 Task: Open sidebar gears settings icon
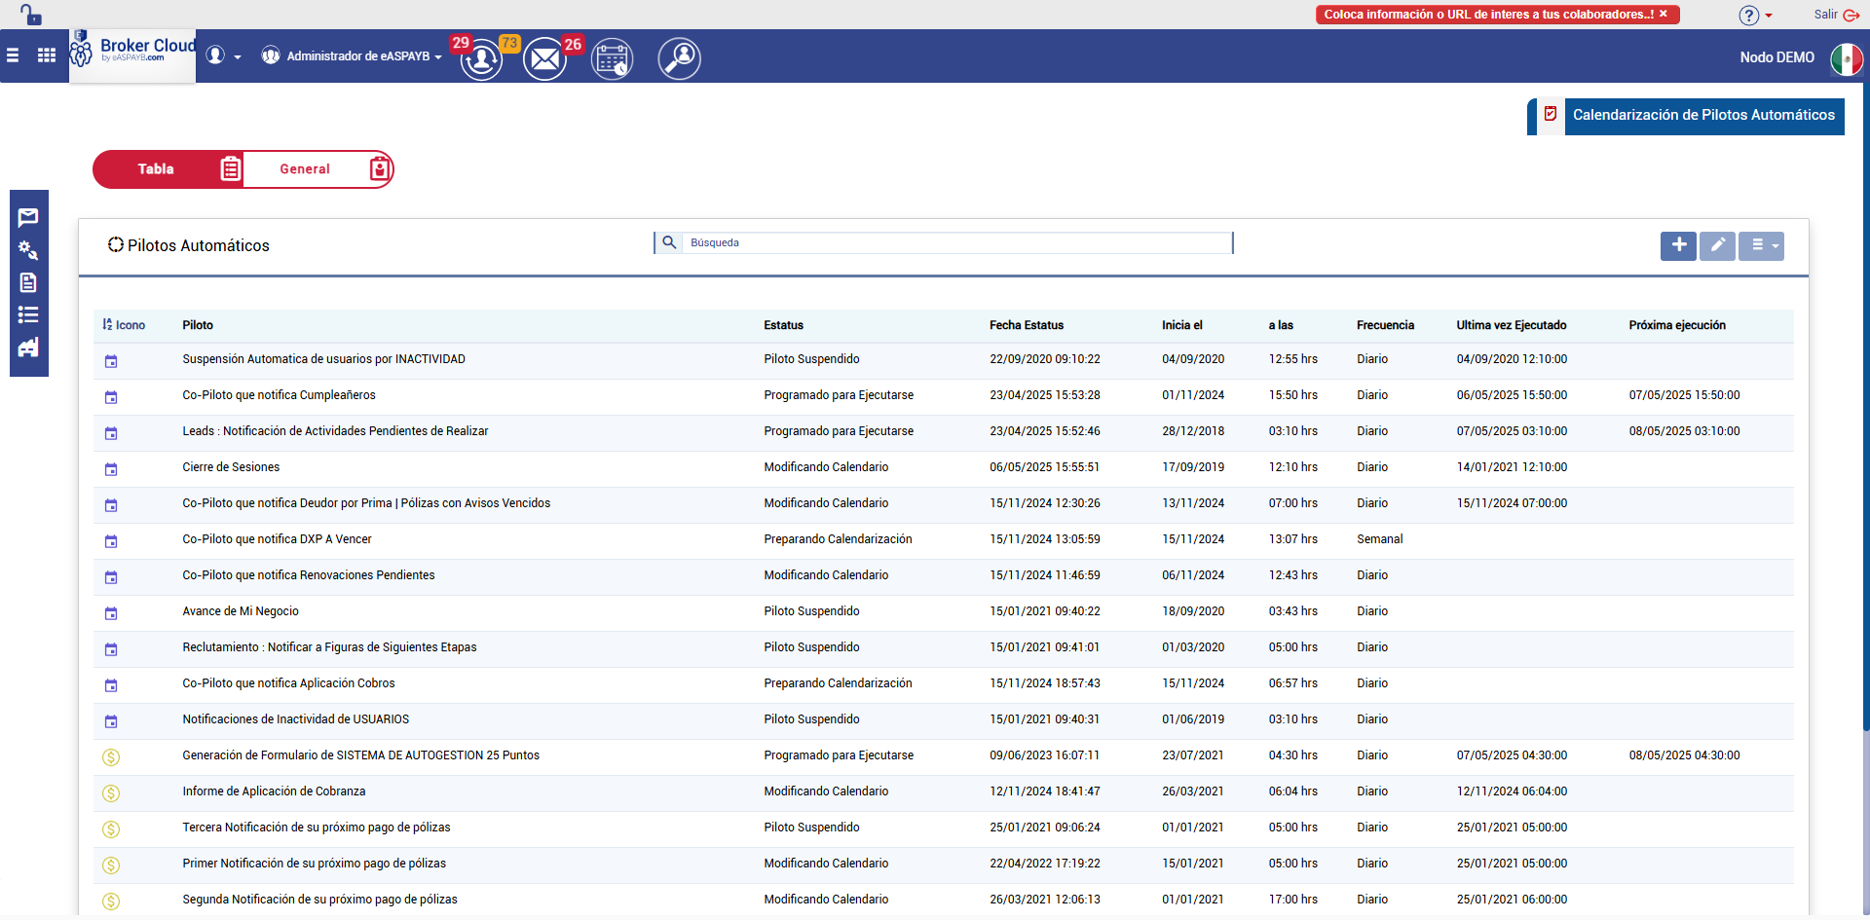point(28,250)
